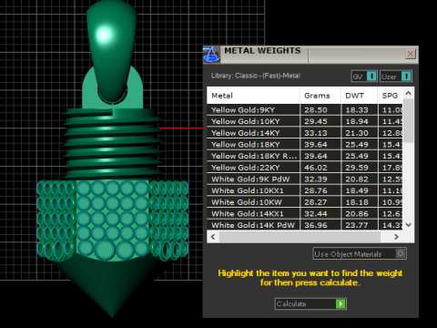Sort by the Metal column header

[x=253, y=96]
